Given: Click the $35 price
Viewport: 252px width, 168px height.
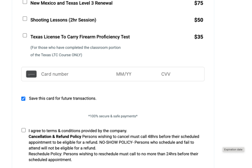Looking at the screenshot, I should pyautogui.click(x=199, y=37).
